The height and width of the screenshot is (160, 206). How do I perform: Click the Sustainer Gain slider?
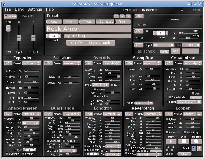(x=69, y=77)
